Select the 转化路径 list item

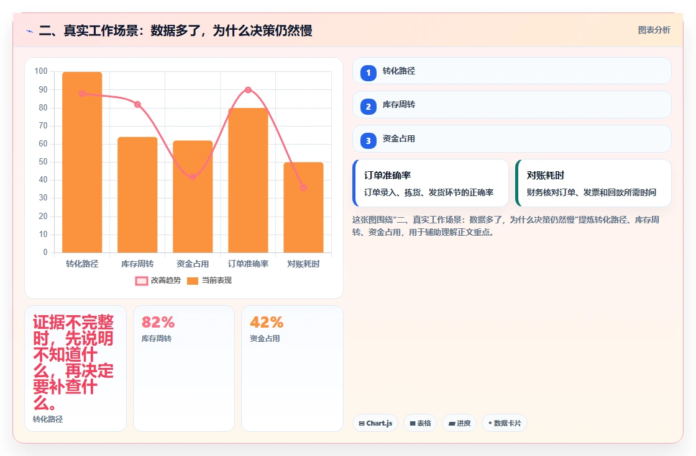point(512,71)
